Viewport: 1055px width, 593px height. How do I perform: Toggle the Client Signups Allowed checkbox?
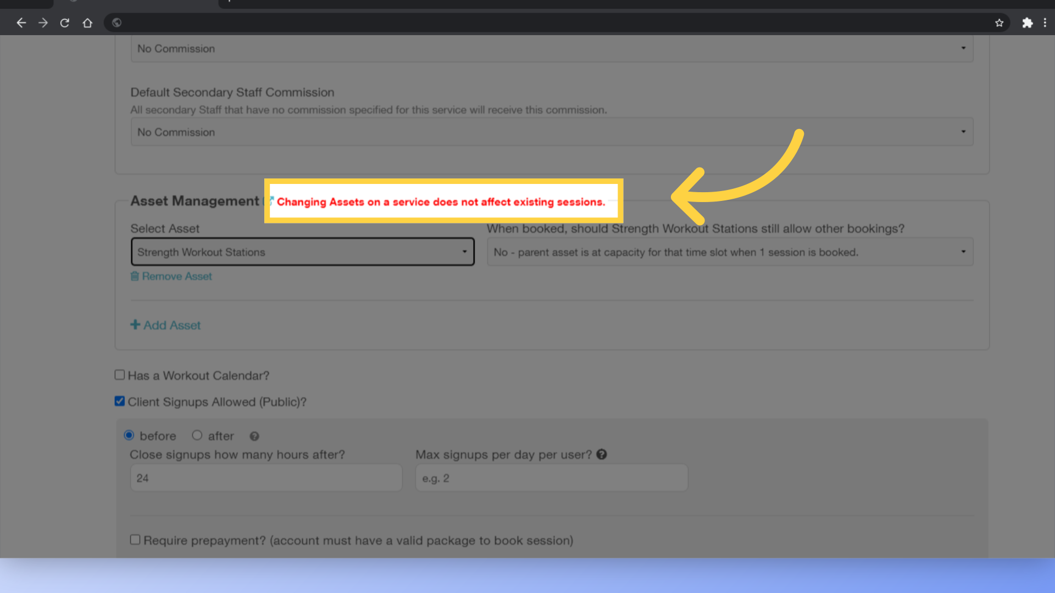pyautogui.click(x=120, y=402)
